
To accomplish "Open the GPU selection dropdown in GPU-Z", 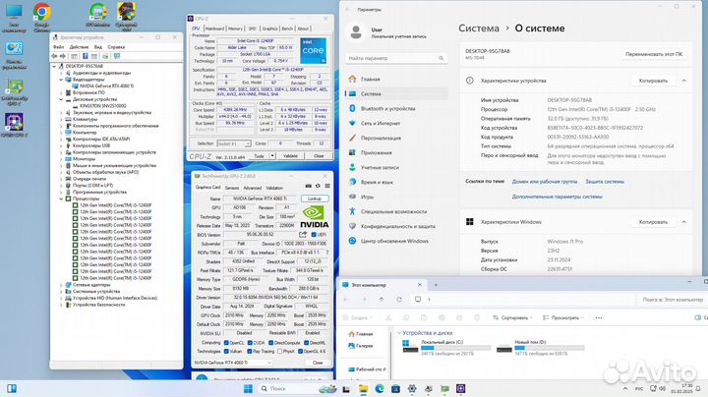I will [233, 363].
